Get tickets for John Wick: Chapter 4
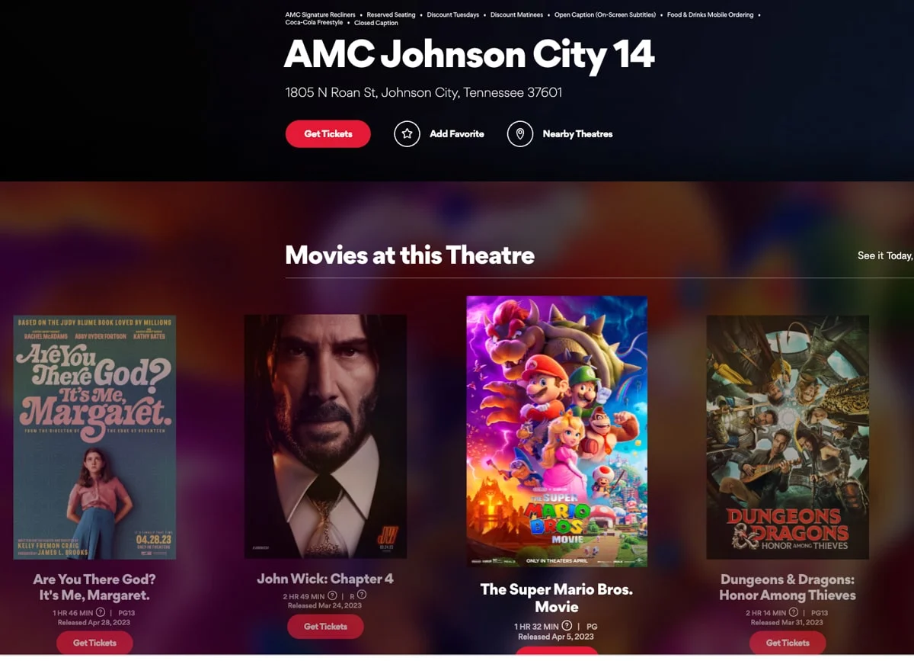Viewport: 914px width, 661px height. click(325, 627)
